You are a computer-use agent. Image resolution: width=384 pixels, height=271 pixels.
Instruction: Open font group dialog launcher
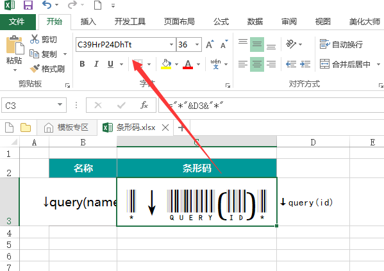228,85
